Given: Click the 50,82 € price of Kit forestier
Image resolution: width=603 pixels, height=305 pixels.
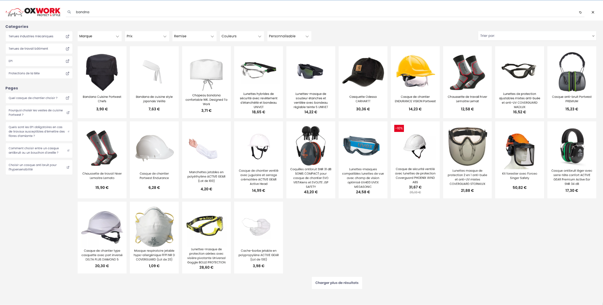Looking at the screenshot, I should pos(519,188).
